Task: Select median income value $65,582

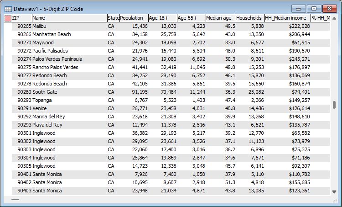Action: coord(301,133)
